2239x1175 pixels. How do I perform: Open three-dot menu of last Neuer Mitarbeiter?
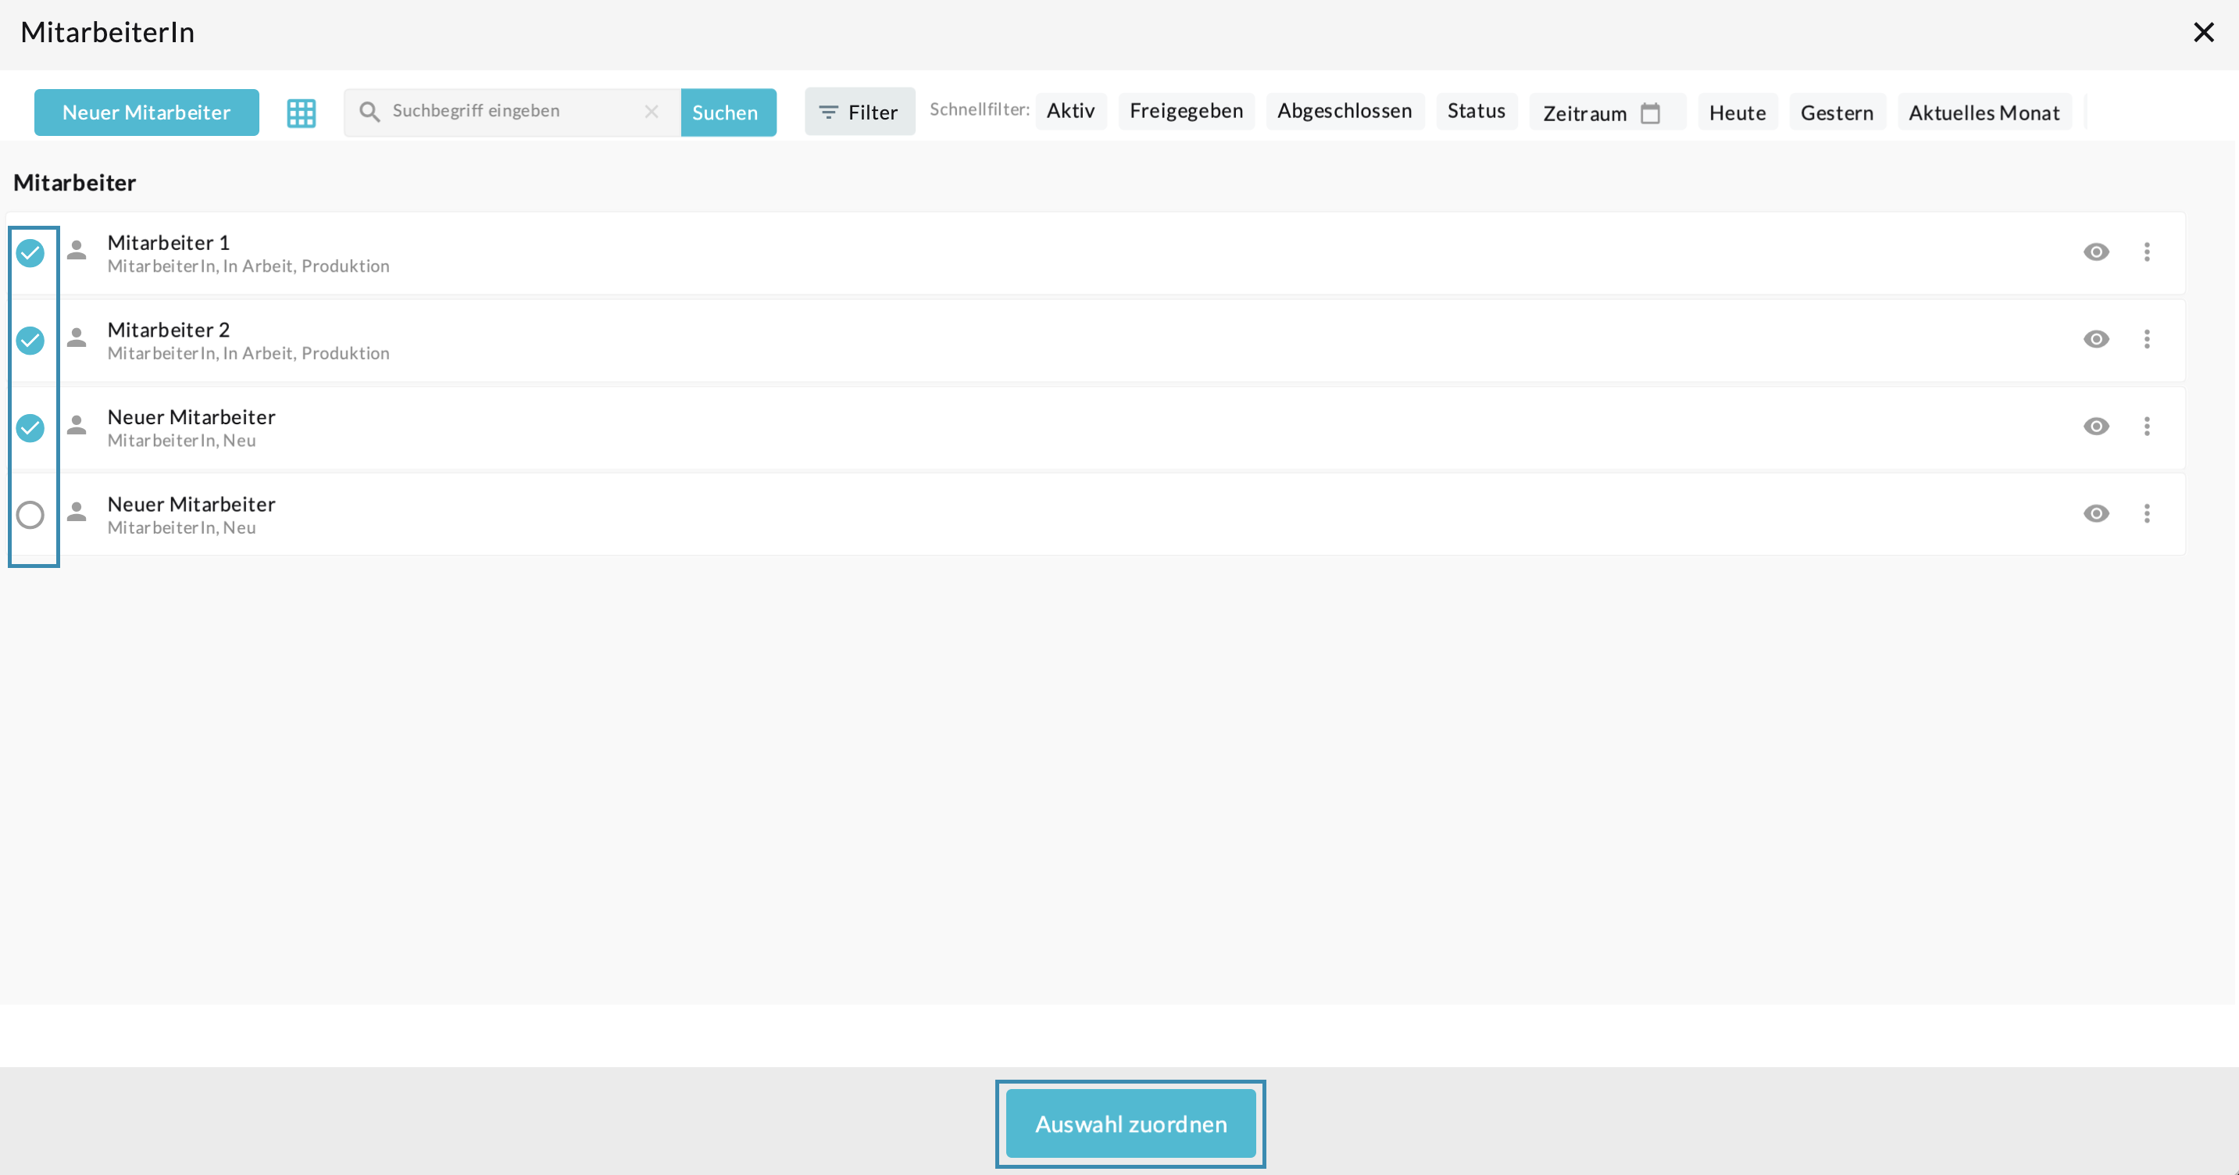[2146, 513]
